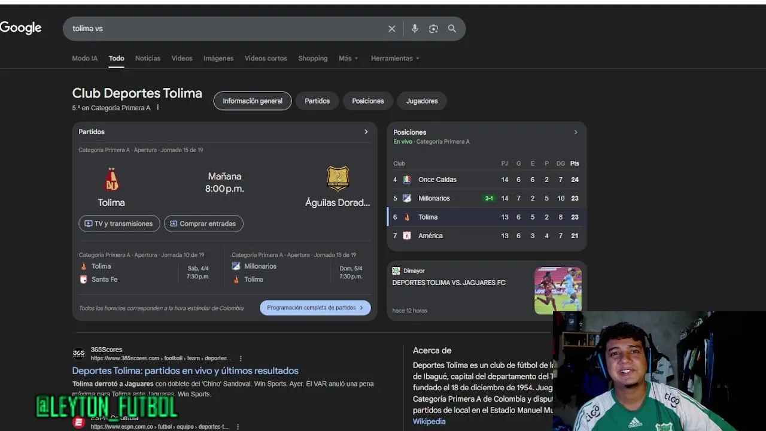The width and height of the screenshot is (766, 431).
Task: Clear the search box with the X icon
Action: (392, 29)
